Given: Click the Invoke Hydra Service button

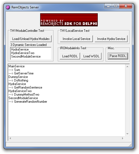Looking at the screenshot, I should tap(111, 39).
